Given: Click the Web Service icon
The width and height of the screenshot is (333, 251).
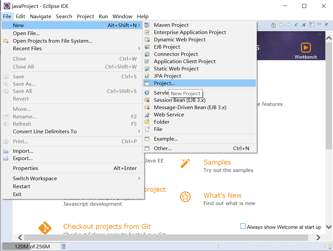Looking at the screenshot, I should pos(147,114).
